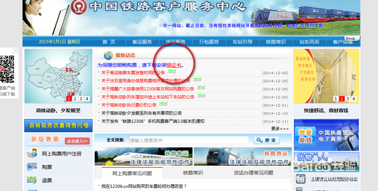Open the 铁路客运 法律法规 banner

tap(143, 156)
